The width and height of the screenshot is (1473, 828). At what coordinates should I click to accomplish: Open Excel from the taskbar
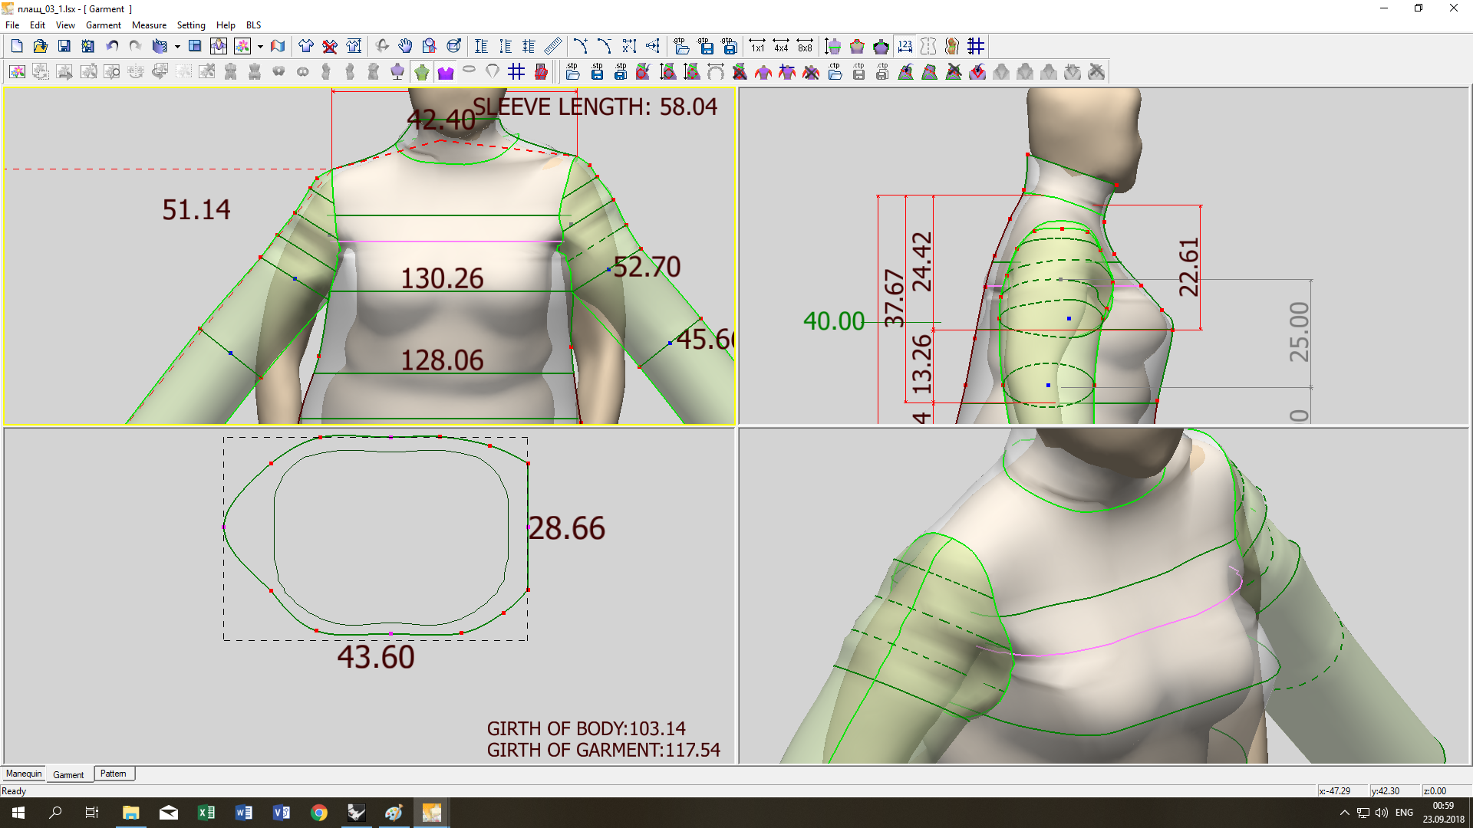[x=206, y=813]
